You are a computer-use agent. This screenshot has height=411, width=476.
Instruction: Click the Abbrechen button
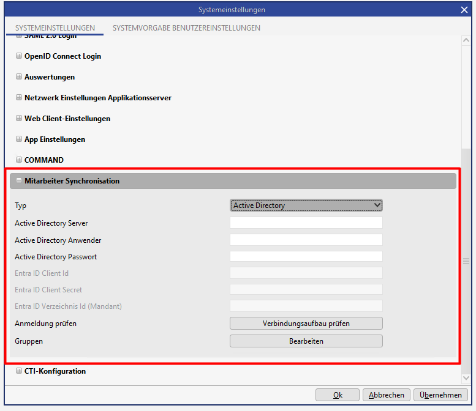click(387, 395)
